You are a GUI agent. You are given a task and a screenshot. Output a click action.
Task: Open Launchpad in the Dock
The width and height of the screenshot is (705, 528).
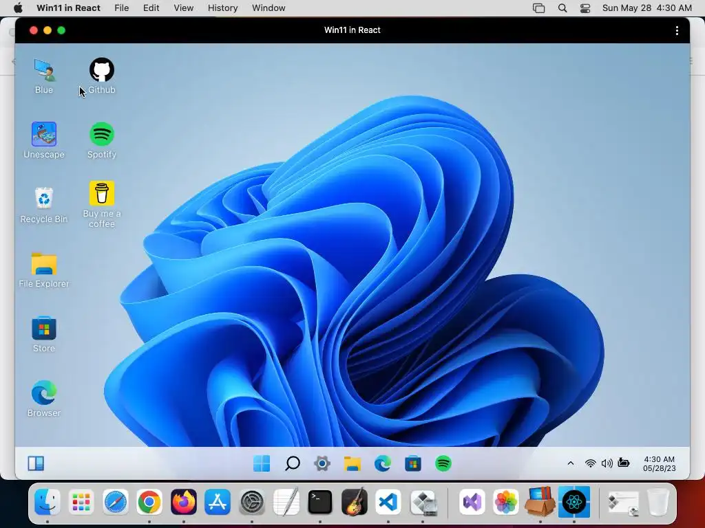[81, 501]
